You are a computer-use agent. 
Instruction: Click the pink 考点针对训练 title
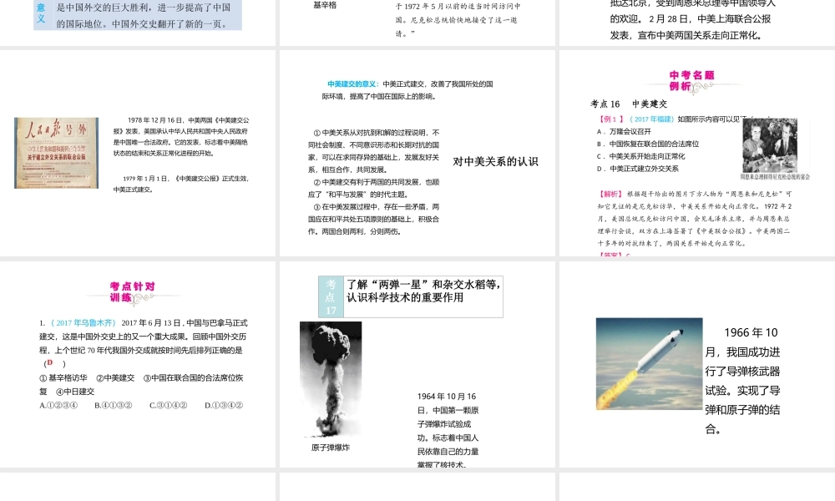pyautogui.click(x=132, y=291)
